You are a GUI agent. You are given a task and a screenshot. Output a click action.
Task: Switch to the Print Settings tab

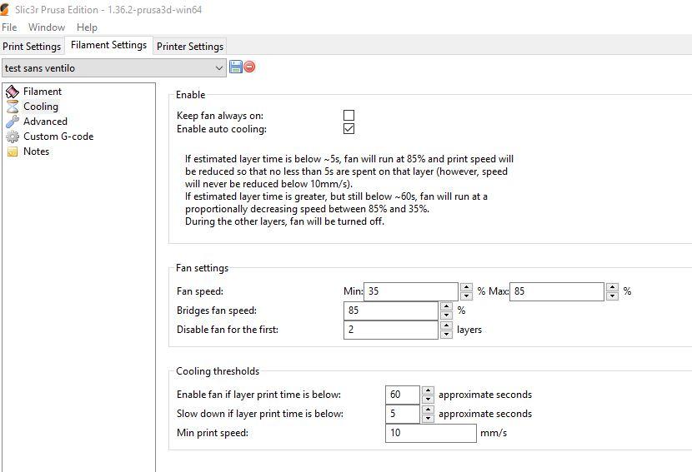32,47
